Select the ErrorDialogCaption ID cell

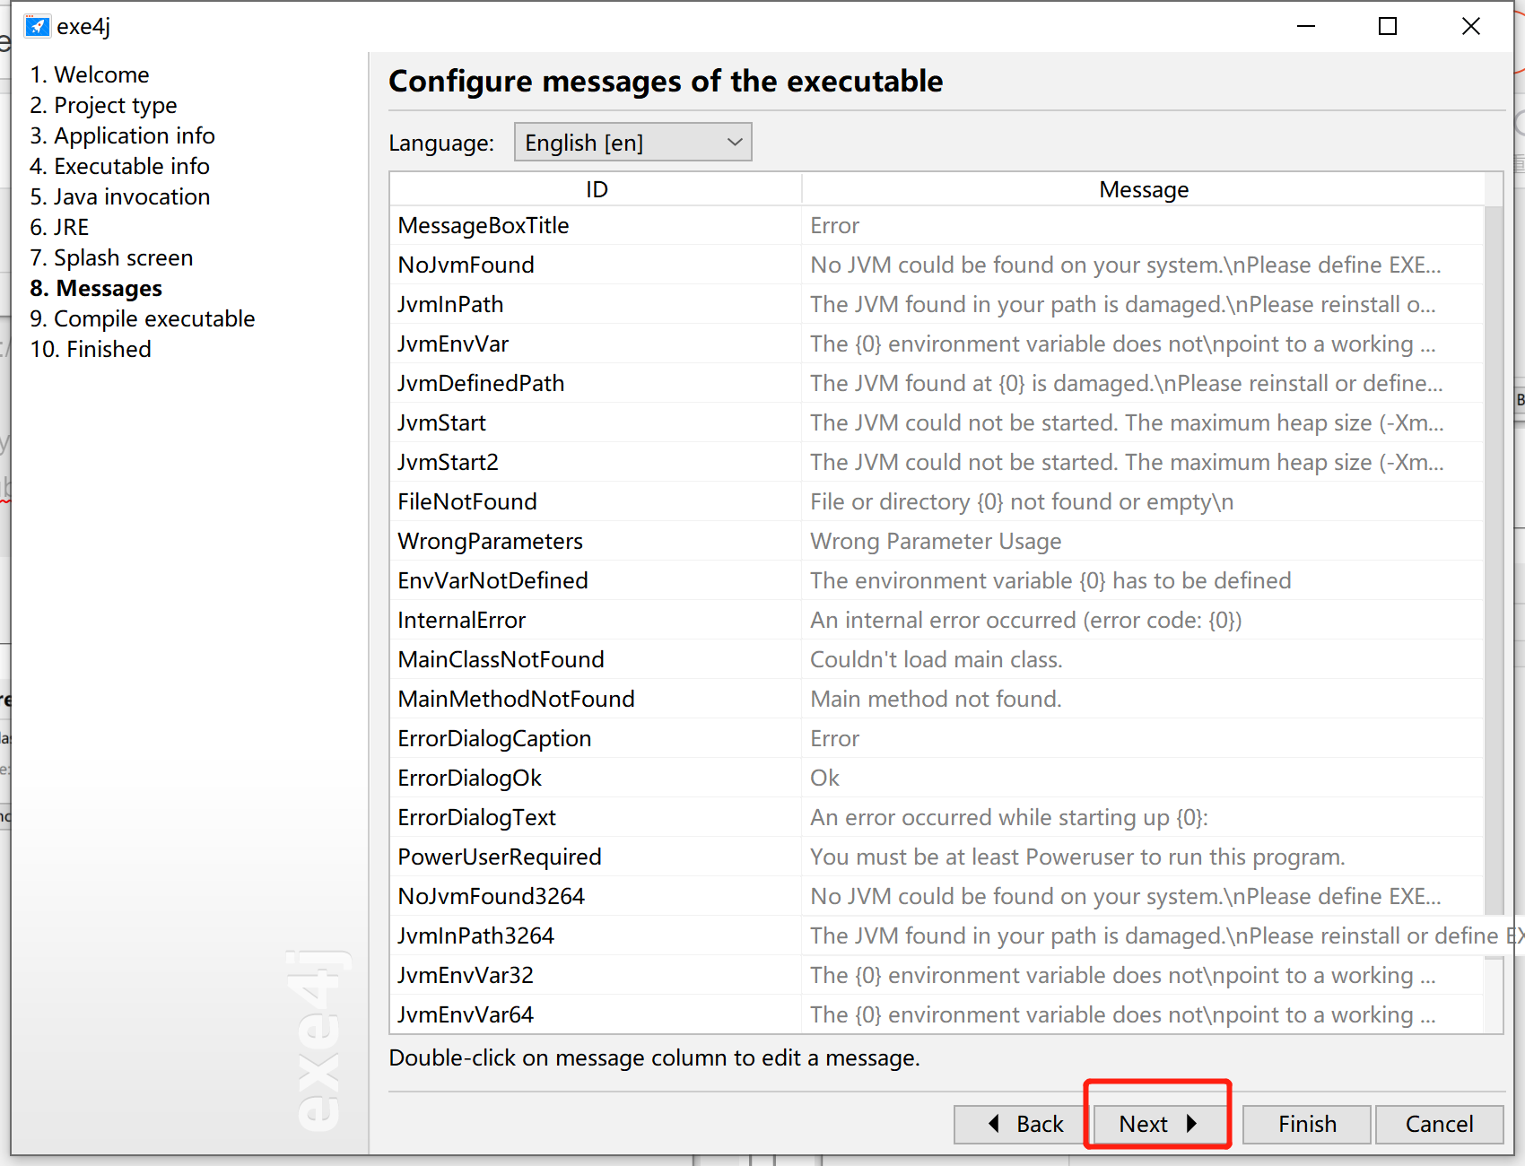pos(596,738)
